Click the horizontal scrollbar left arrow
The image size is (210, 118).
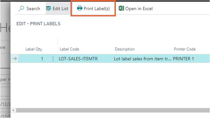click(13, 110)
